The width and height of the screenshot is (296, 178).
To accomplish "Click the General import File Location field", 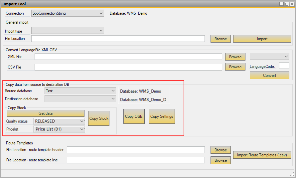I will tap(118, 39).
